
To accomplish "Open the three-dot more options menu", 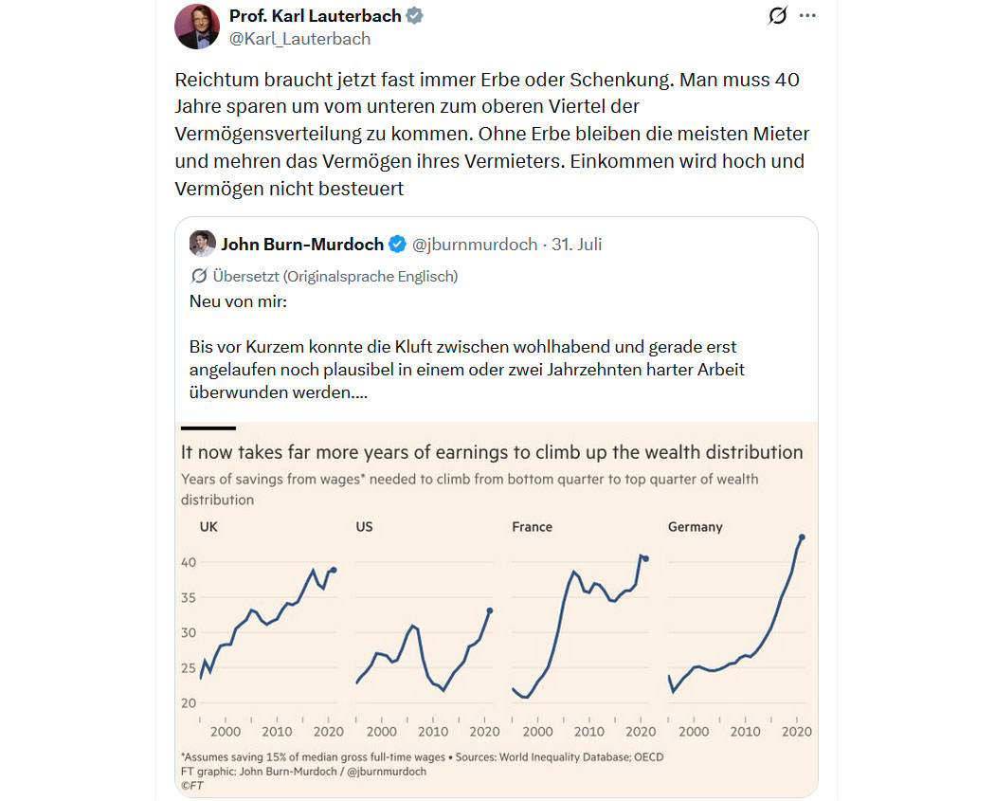I will coord(807,15).
